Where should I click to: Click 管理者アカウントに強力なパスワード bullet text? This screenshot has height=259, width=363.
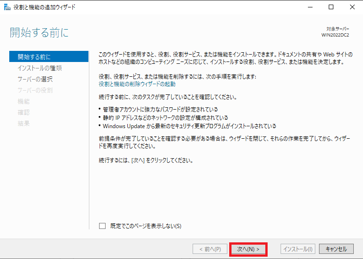pyautogui.click(x=160, y=109)
